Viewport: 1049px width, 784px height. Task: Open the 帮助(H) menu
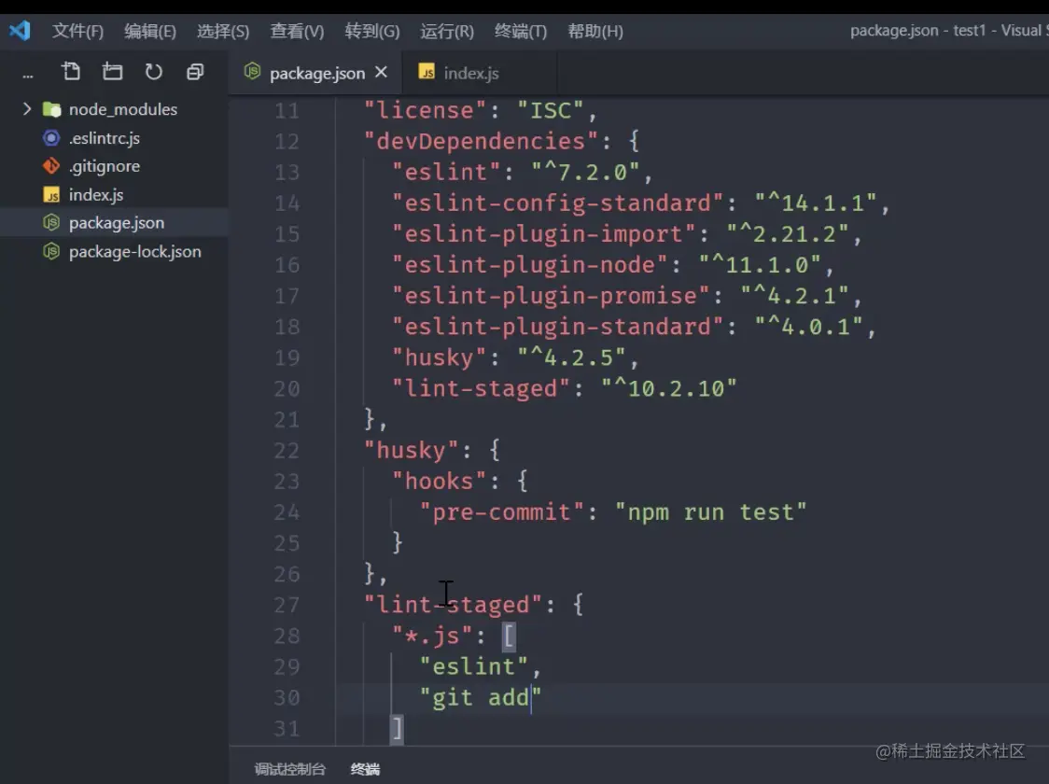[594, 32]
